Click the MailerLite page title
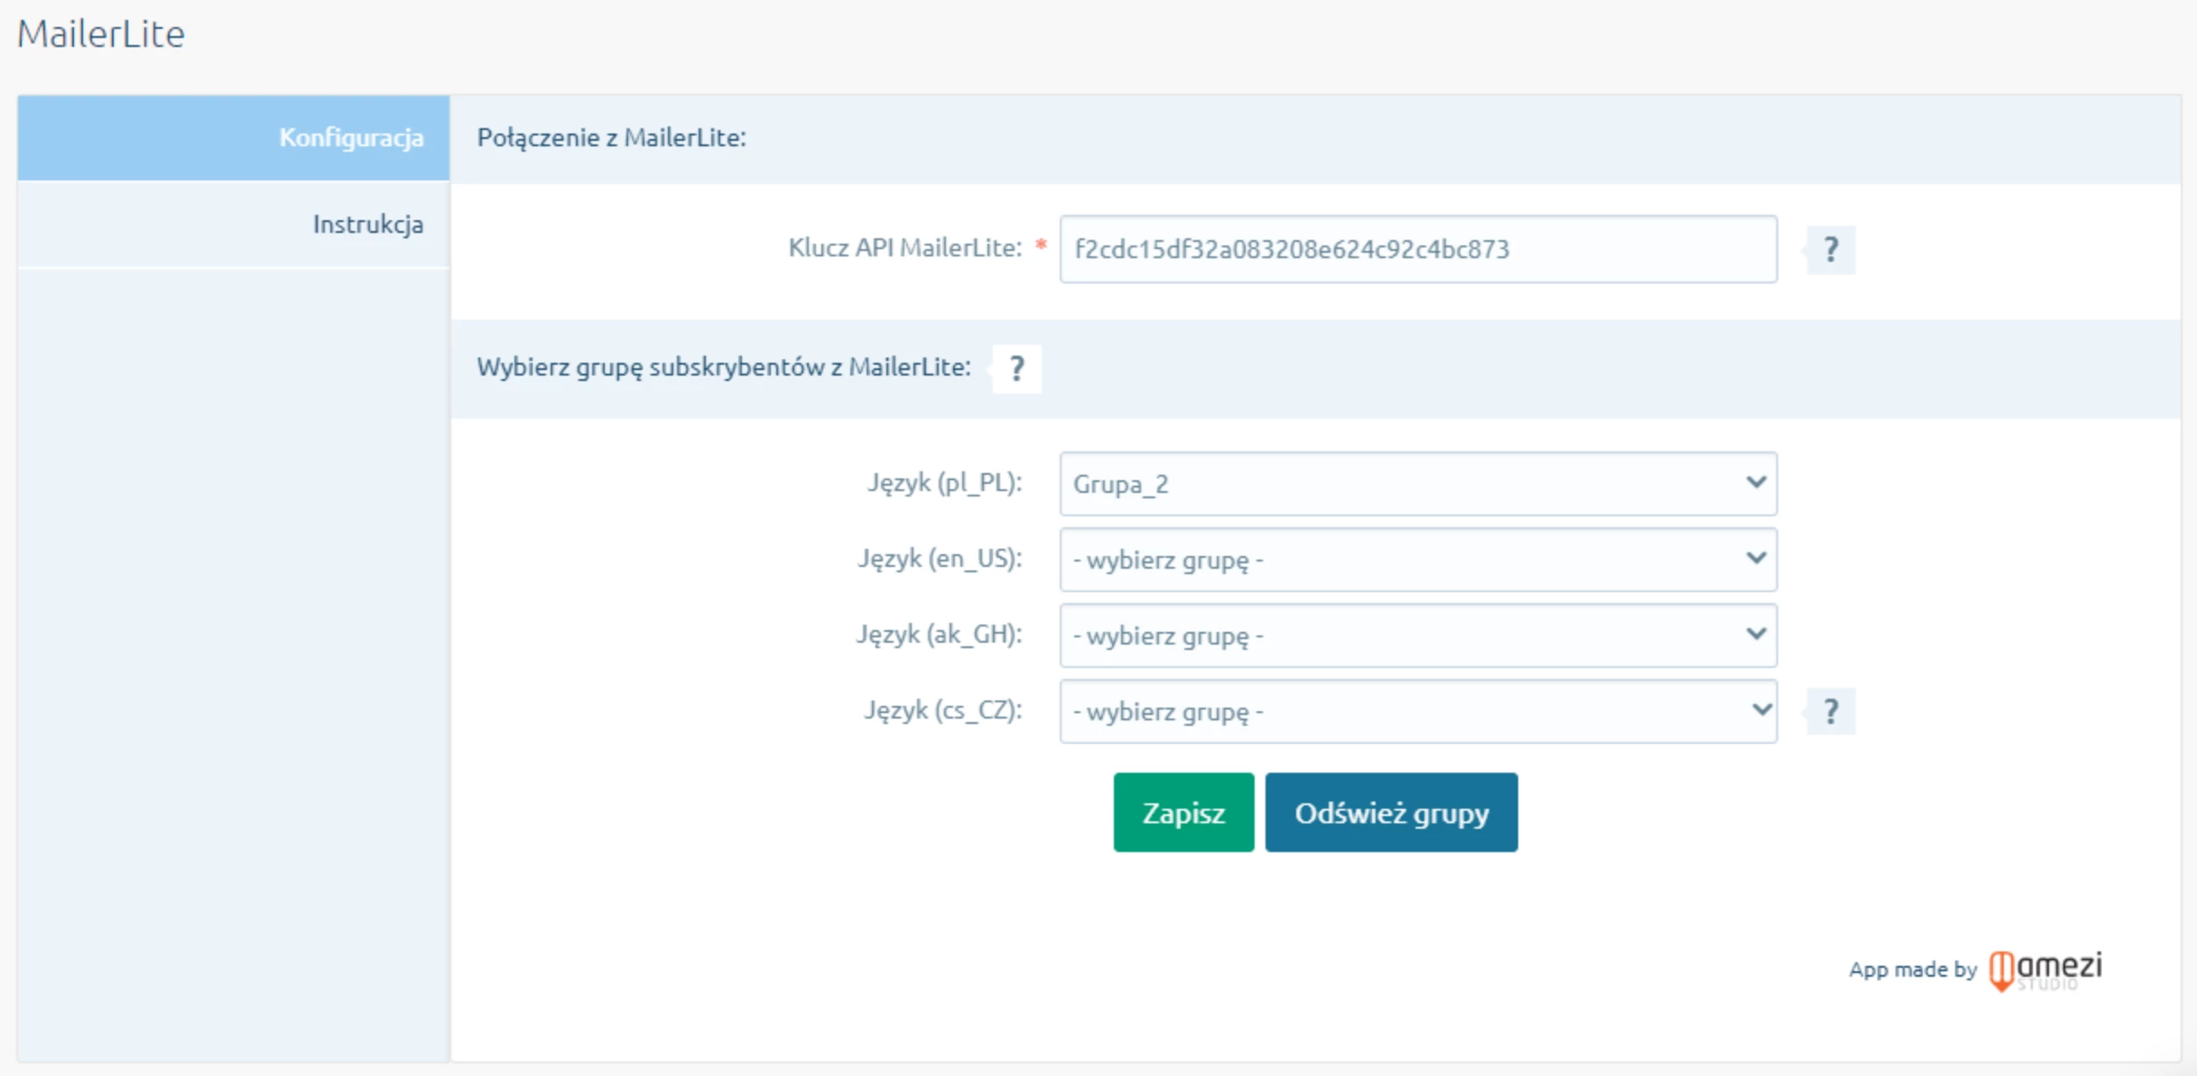Screen dimensions: 2197x1076 click(101, 34)
